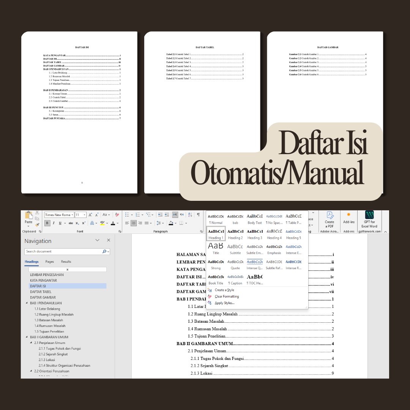Open GPT for Excel Word add-in
This screenshot has width=410, height=410.
[369, 220]
